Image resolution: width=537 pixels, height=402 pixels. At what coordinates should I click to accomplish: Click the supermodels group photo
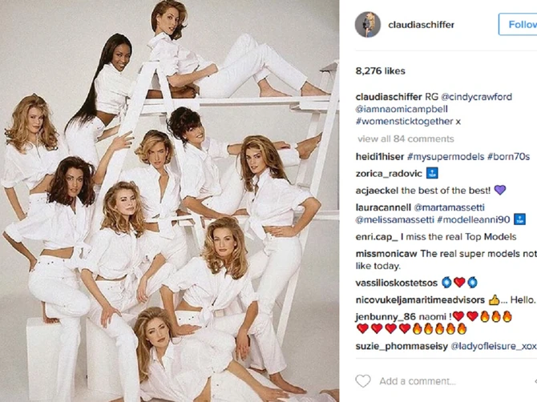pos(170,201)
